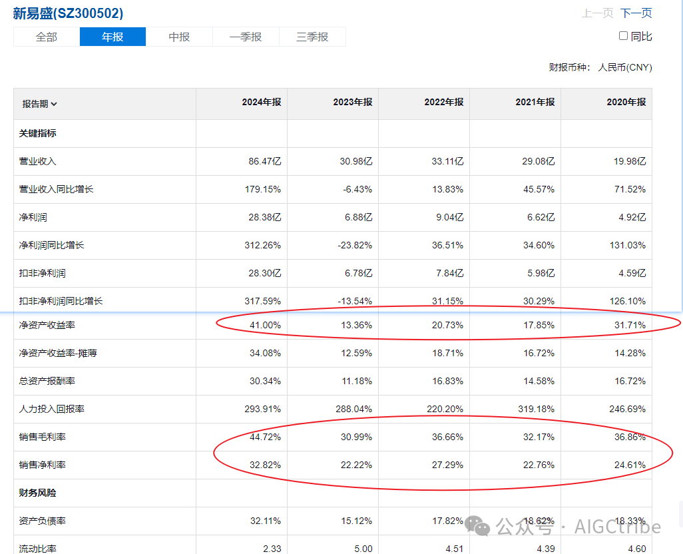The image size is (683, 554).
Task: Open the 中报 tab
Action: point(180,37)
